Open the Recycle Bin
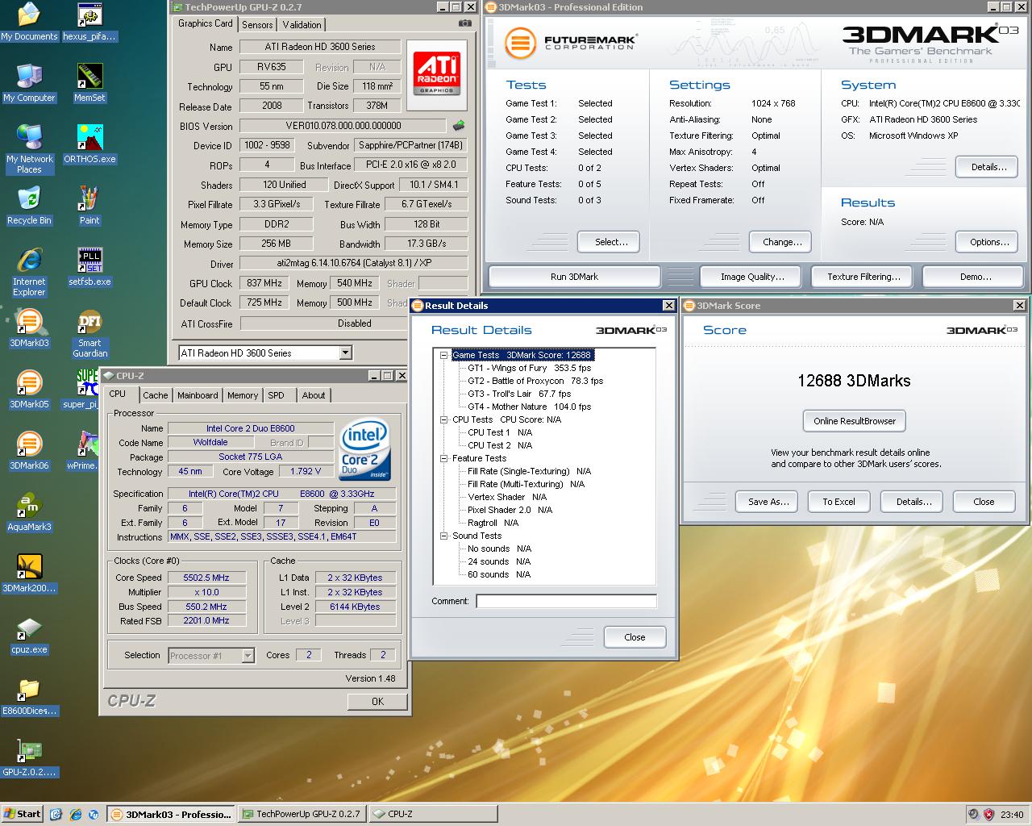Viewport: 1032px width, 826px height. point(29,206)
